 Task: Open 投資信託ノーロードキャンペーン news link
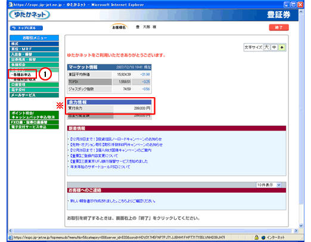(x=116, y=139)
